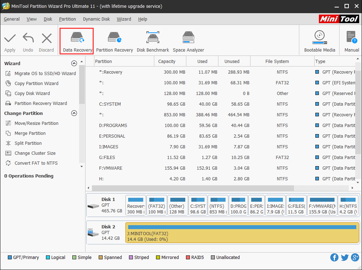Open the Disk Benchmark tool
362x270 pixels.
(x=153, y=42)
